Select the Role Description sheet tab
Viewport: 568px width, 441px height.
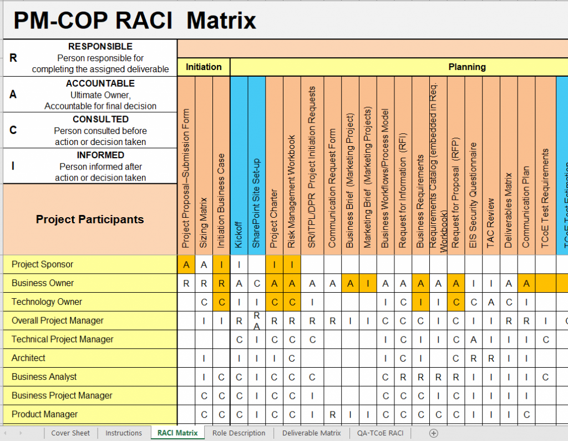pyautogui.click(x=239, y=433)
